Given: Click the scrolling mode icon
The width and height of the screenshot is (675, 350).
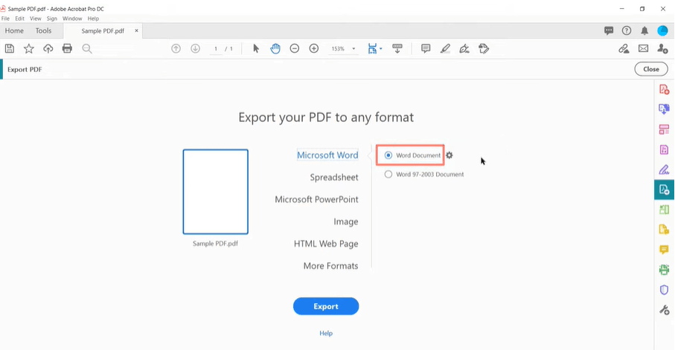Looking at the screenshot, I should click(397, 48).
